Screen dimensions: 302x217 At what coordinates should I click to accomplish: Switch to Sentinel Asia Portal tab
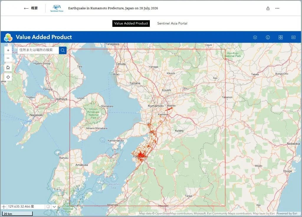pyautogui.click(x=172, y=23)
